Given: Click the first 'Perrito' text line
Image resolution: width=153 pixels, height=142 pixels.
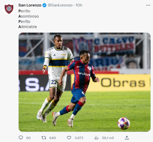Looking at the screenshot, I should pos(24,11).
